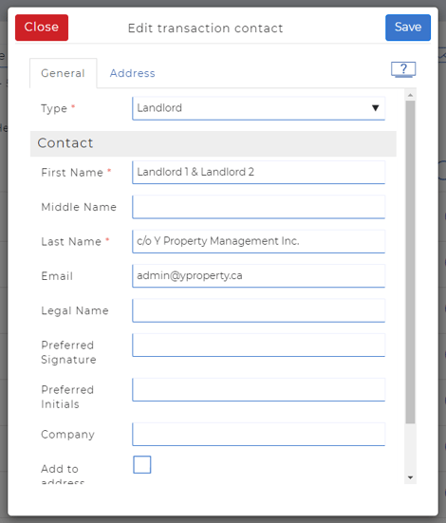Click the Email field with admin@yproperty.ca
The width and height of the screenshot is (446, 523).
259,276
